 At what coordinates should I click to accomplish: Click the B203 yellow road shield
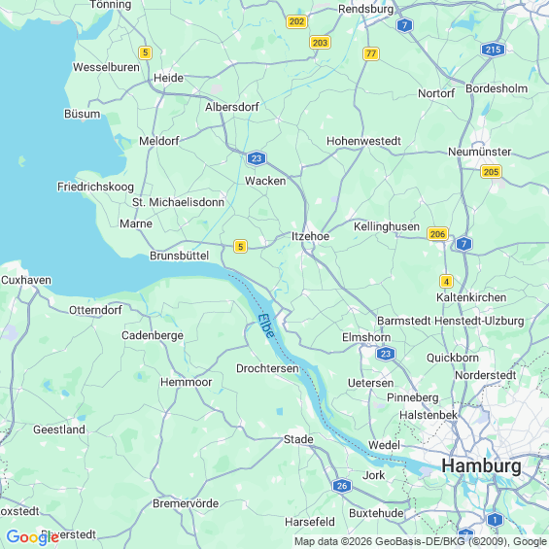tap(320, 43)
